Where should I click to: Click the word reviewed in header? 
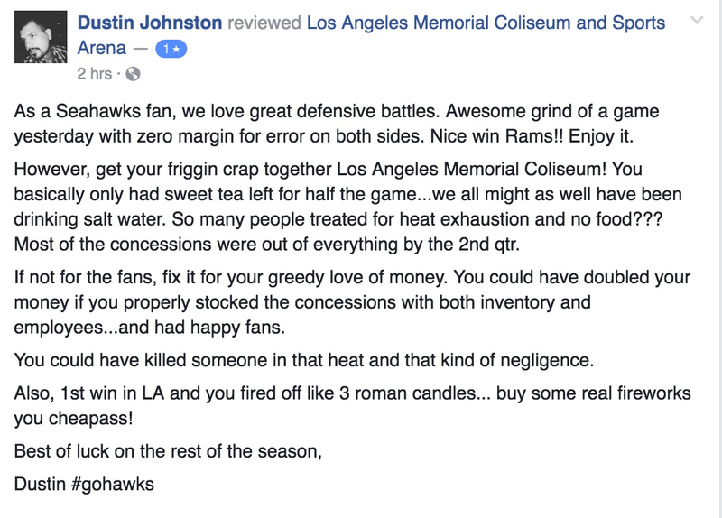click(264, 23)
